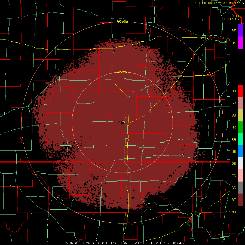Click the HA legend label
Viewport: 245px width, 245px height.
tap(234, 91)
